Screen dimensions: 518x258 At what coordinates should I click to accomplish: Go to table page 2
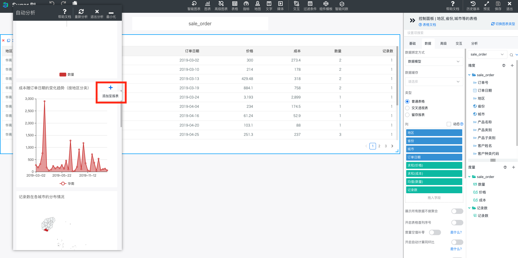coord(379,146)
